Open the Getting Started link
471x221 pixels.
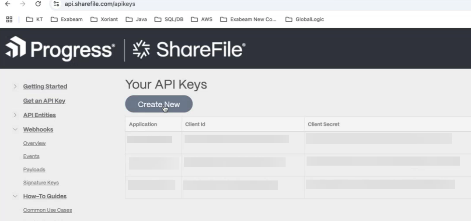click(x=45, y=87)
